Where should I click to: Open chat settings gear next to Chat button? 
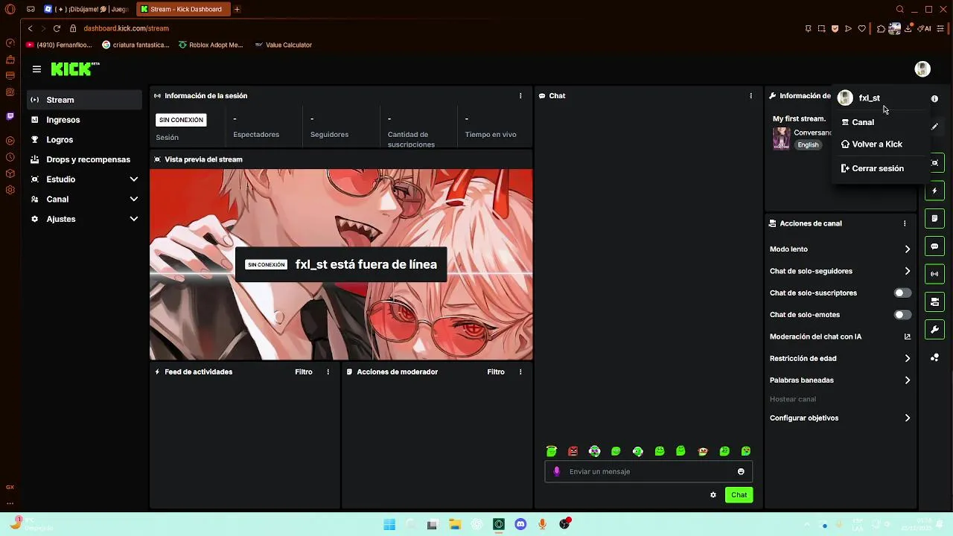[x=713, y=495]
